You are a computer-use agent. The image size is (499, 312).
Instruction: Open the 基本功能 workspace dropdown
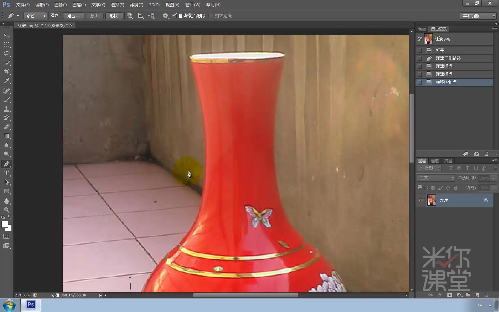pos(478,16)
